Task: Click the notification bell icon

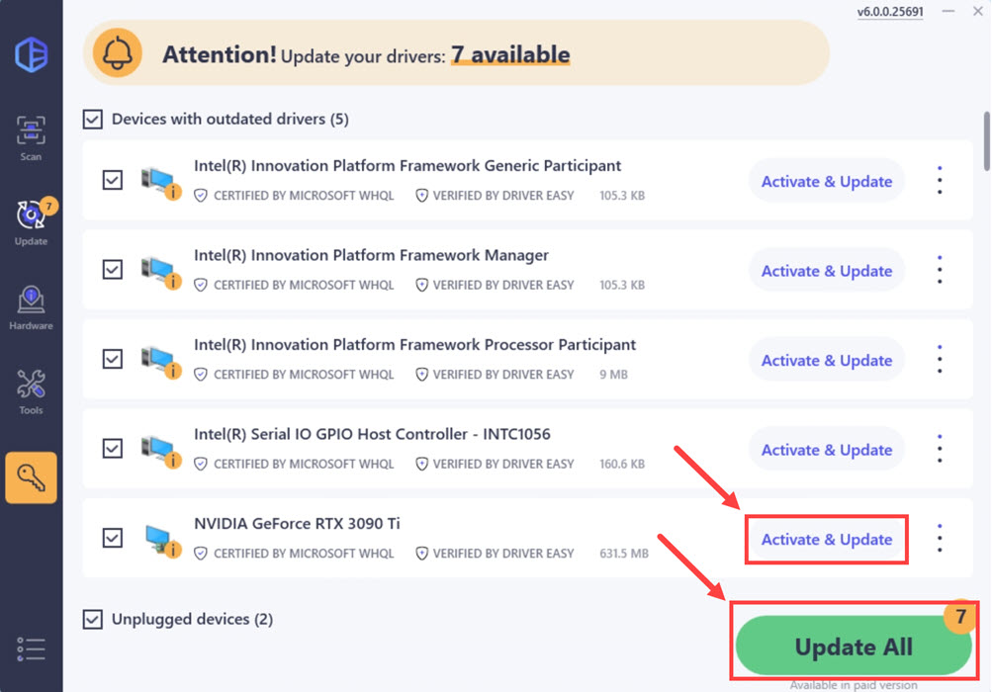Action: (x=118, y=53)
